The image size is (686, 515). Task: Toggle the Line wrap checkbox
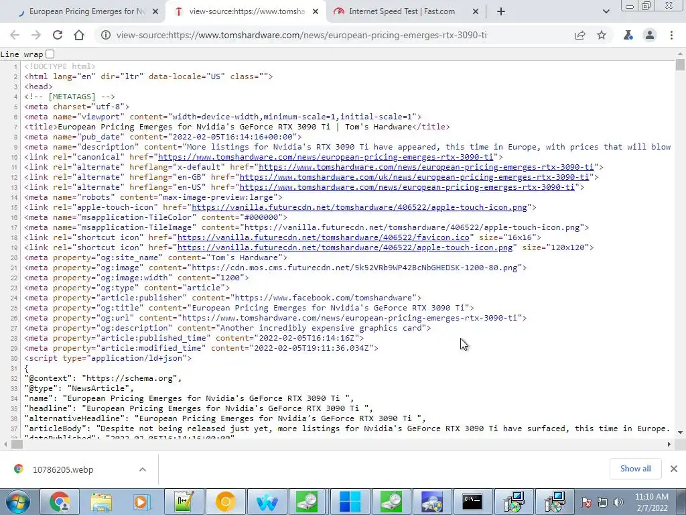(50, 54)
